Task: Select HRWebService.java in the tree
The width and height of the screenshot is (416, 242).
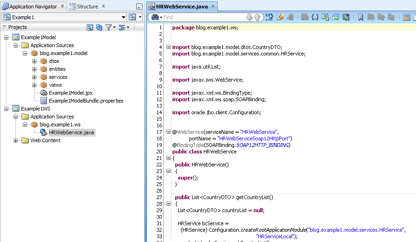Action: click(71, 133)
